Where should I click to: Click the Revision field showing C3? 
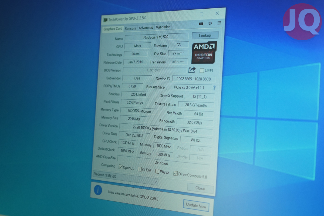pyautogui.click(x=178, y=45)
